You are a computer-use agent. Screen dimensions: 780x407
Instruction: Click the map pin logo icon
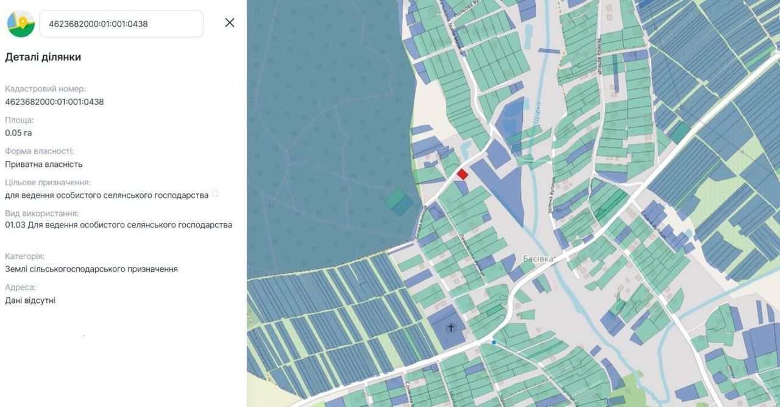(21, 24)
